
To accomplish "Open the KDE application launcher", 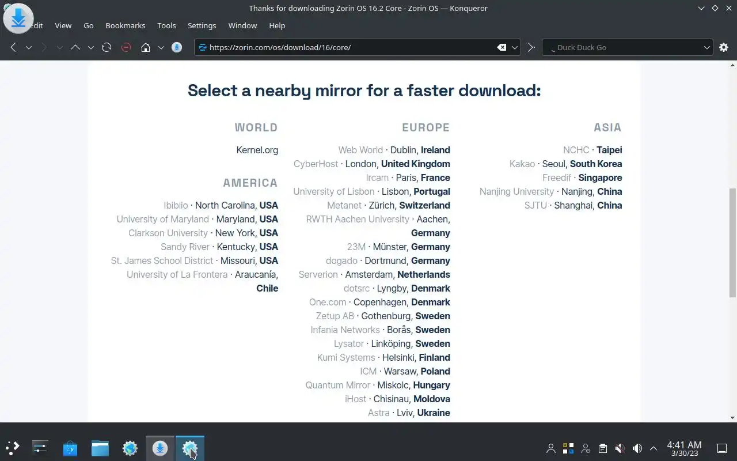I will coord(13,448).
